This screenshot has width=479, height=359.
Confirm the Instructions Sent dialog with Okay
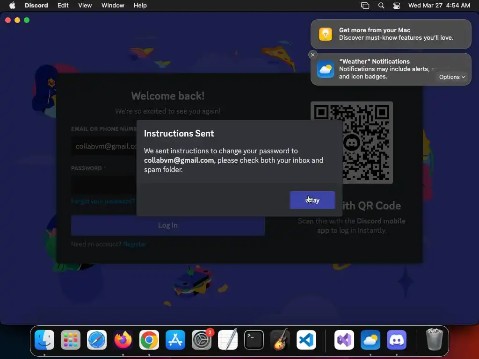point(312,200)
